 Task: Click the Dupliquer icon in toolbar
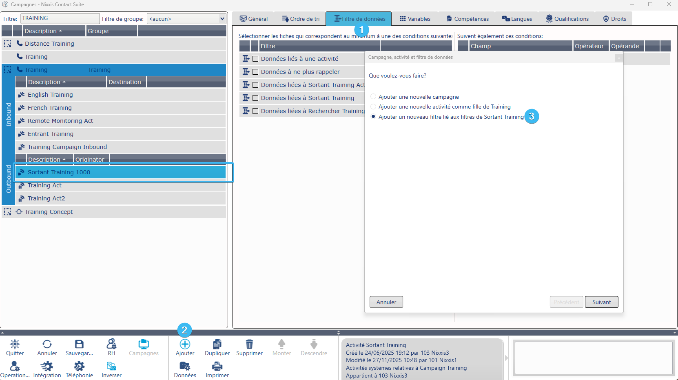[x=217, y=344]
